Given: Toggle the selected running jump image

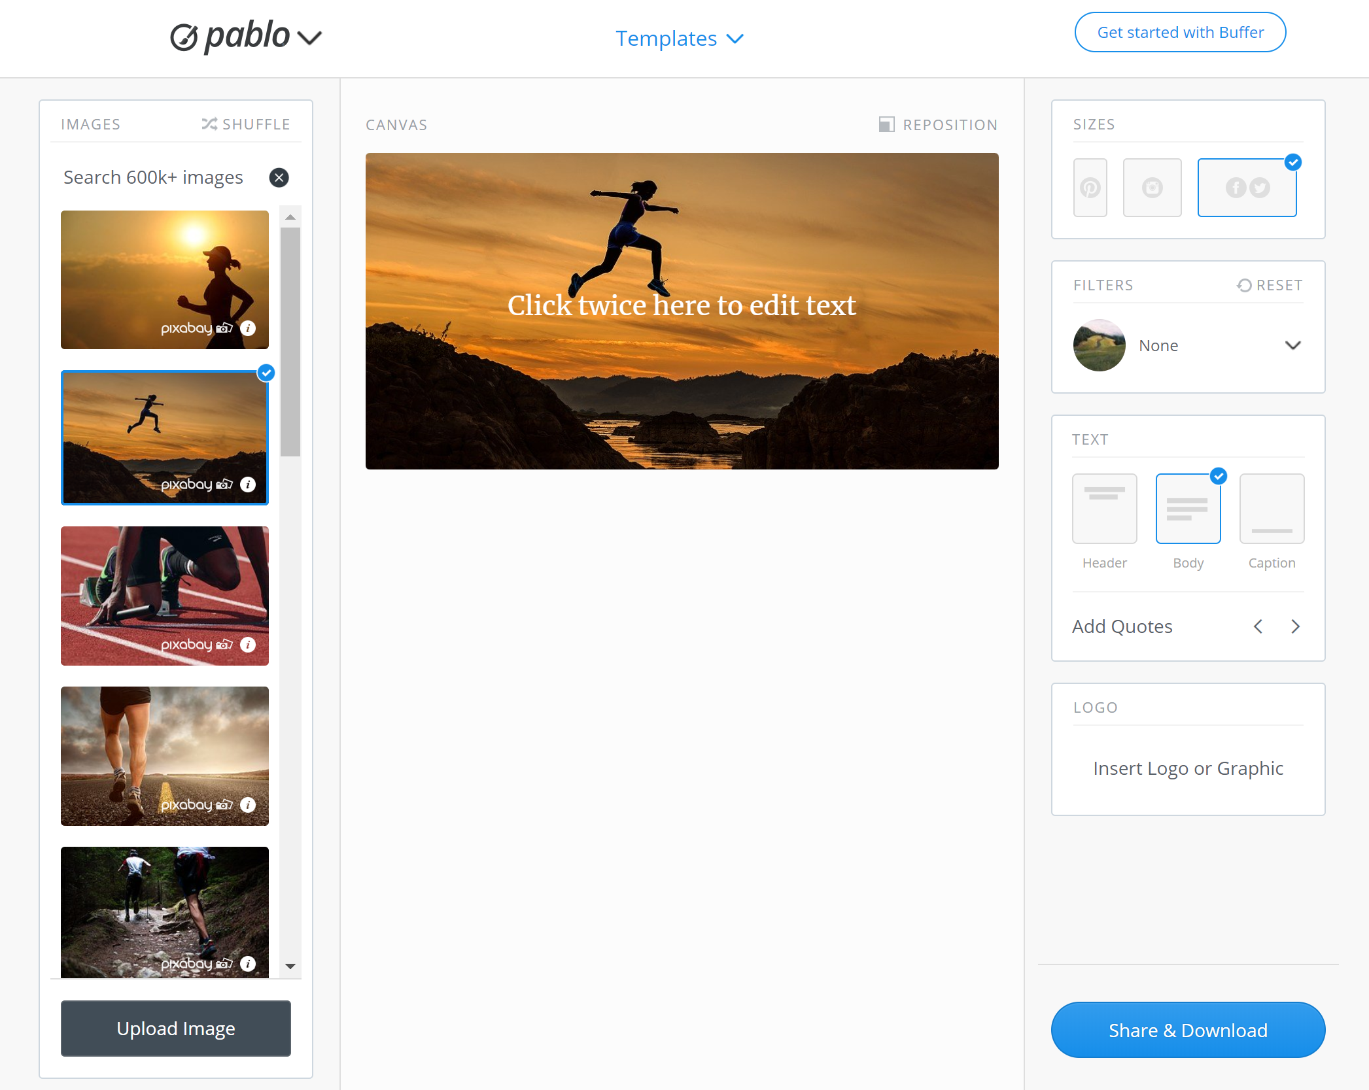Looking at the screenshot, I should [x=165, y=434].
